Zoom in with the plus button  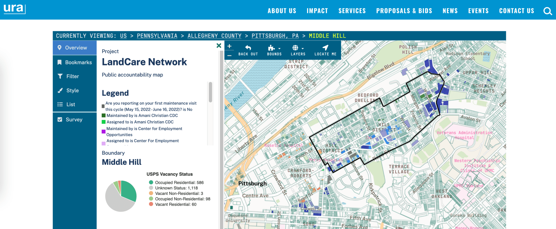229,46
